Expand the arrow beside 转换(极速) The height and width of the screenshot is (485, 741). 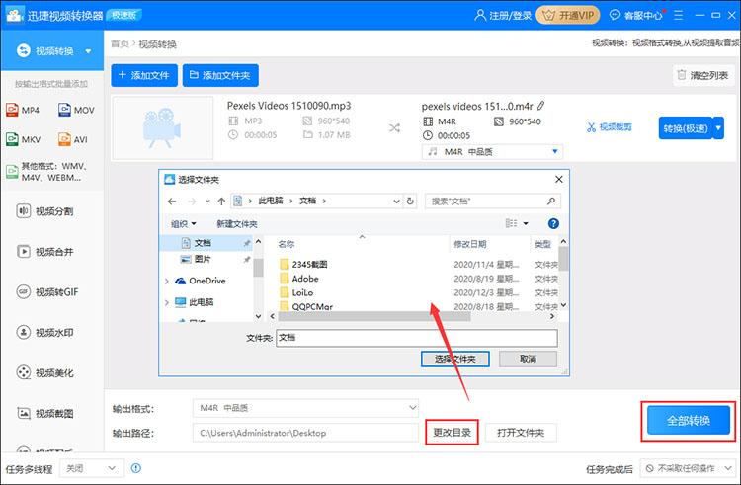tap(718, 128)
